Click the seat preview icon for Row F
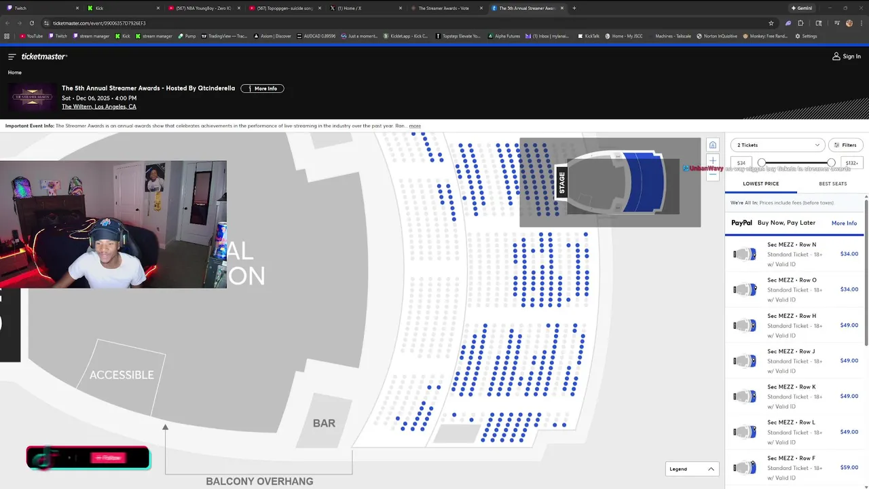This screenshot has width=869, height=489. [745, 468]
